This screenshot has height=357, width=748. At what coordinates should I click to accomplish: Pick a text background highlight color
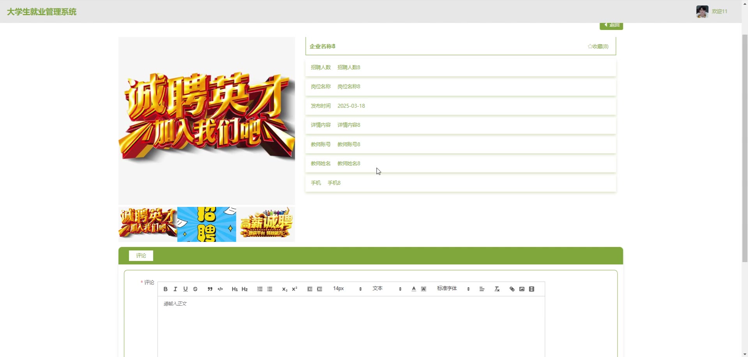[x=423, y=289]
